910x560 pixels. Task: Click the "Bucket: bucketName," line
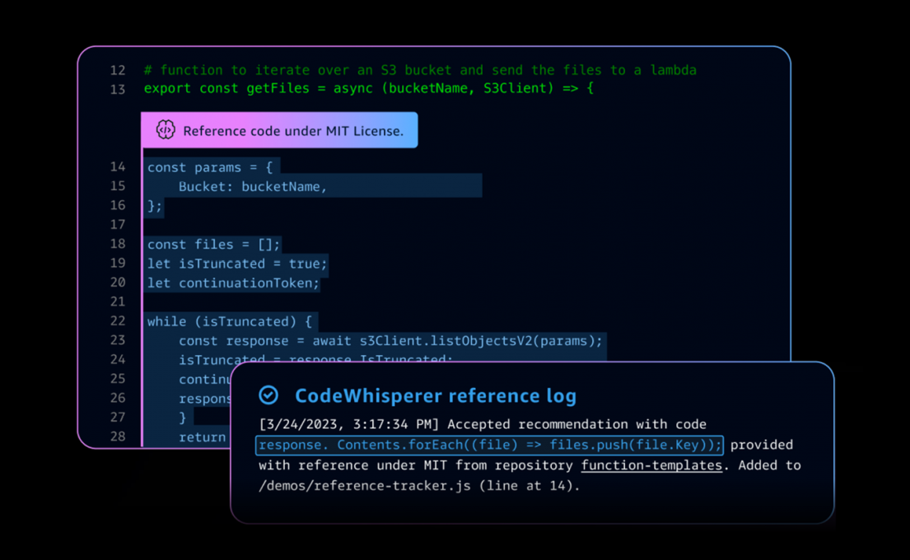[x=253, y=187]
